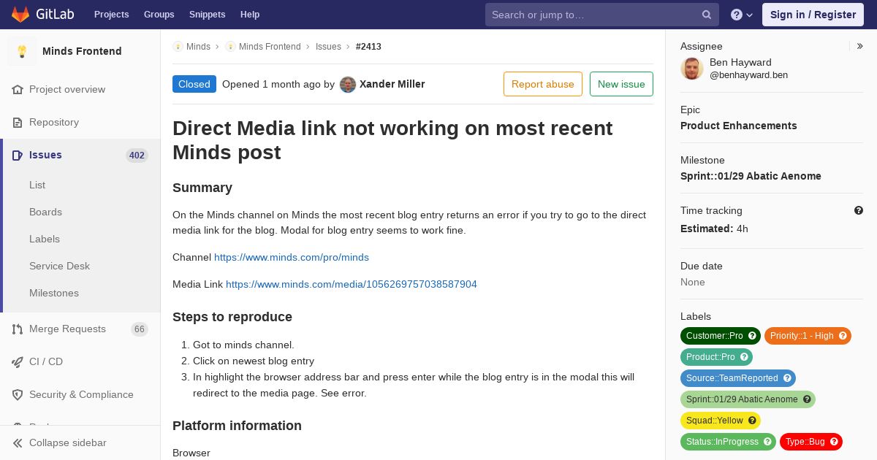Screen dimensions: 877x460
Task: Select the Priority::1 - High label
Action: (x=802, y=336)
